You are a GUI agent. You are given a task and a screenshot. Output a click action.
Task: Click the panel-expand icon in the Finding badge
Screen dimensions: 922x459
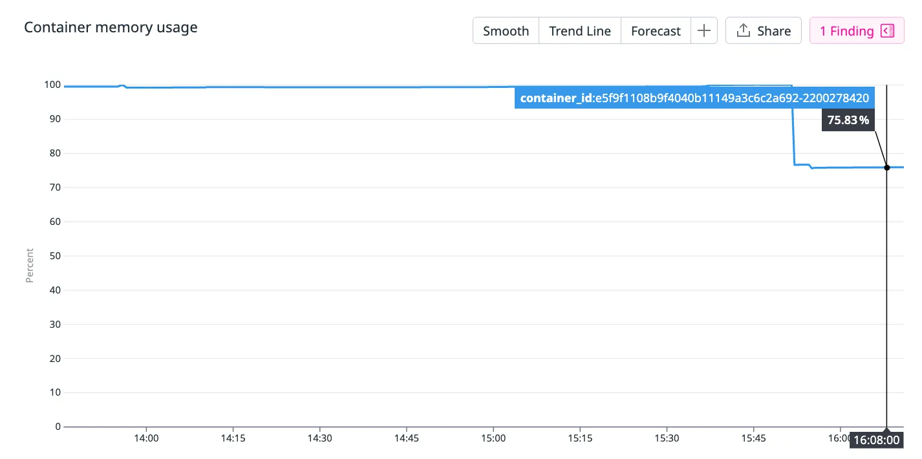click(x=888, y=30)
